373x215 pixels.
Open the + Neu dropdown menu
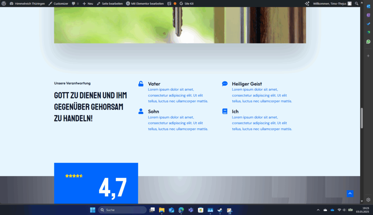87,3
